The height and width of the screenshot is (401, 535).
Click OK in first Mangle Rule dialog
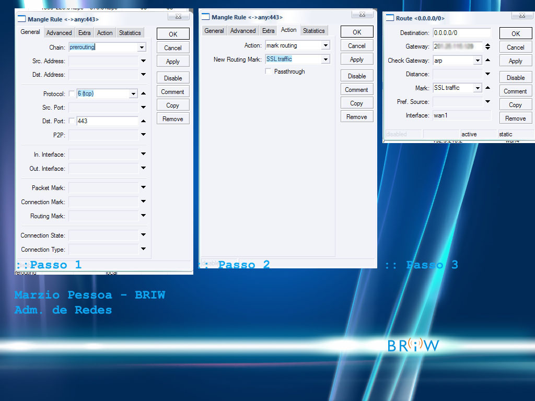tap(173, 34)
